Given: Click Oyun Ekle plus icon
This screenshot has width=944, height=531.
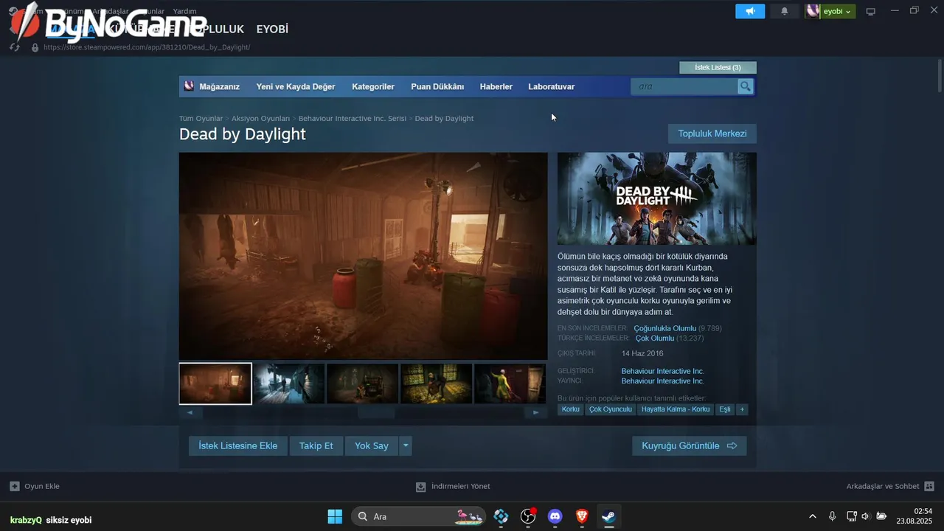Looking at the screenshot, I should 15,486.
